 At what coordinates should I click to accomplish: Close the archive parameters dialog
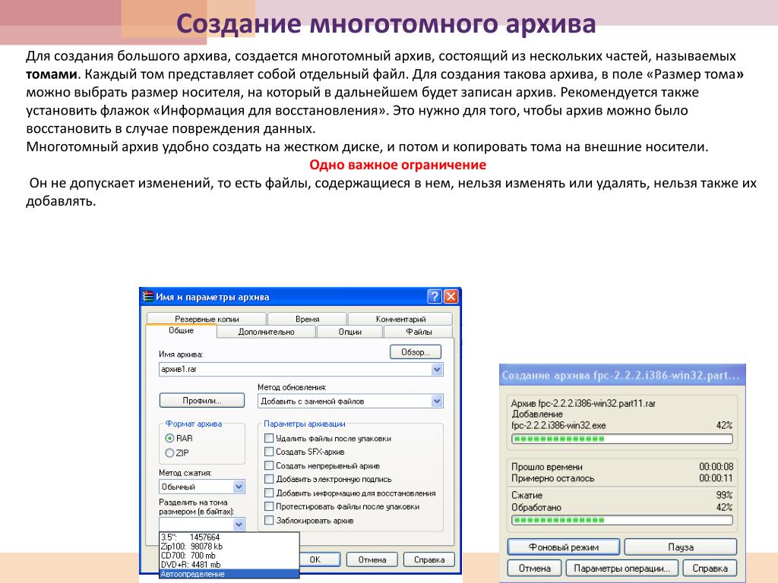tap(451, 297)
